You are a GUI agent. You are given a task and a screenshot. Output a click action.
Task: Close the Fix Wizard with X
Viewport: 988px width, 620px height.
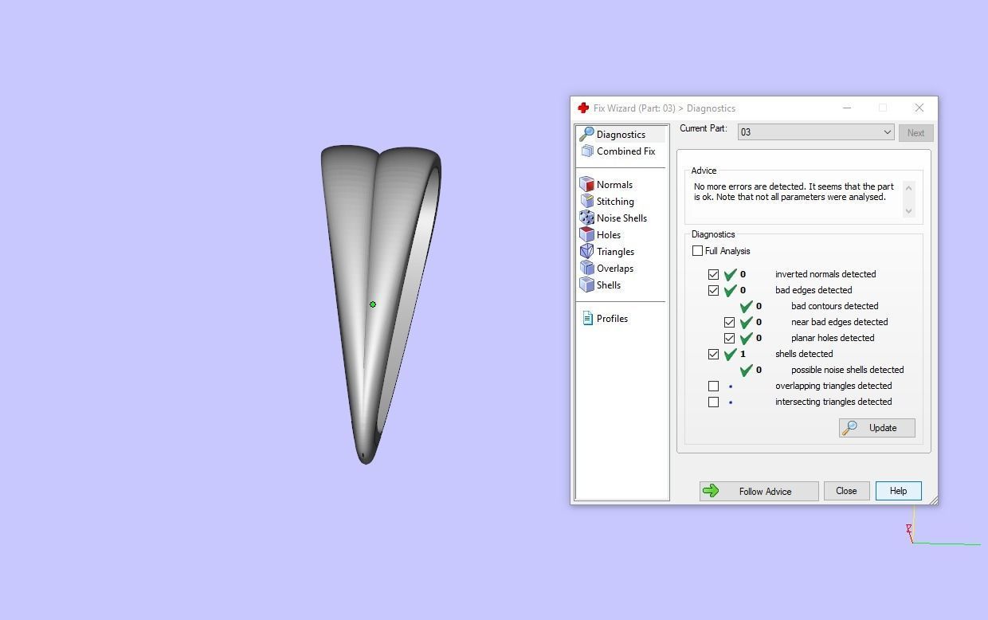click(x=919, y=108)
